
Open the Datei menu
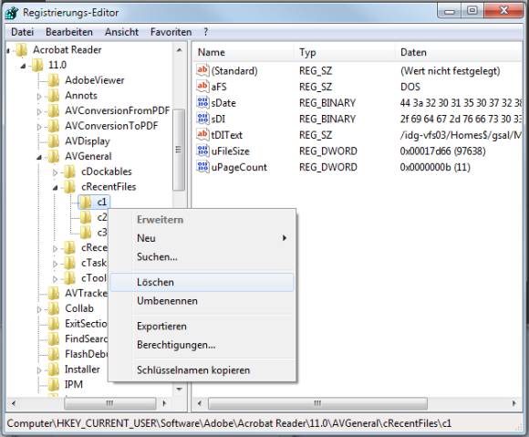tap(22, 32)
